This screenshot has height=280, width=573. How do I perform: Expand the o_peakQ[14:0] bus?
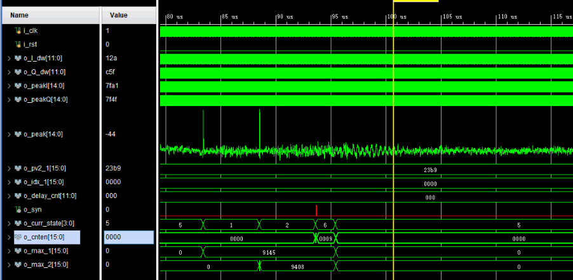click(x=9, y=99)
